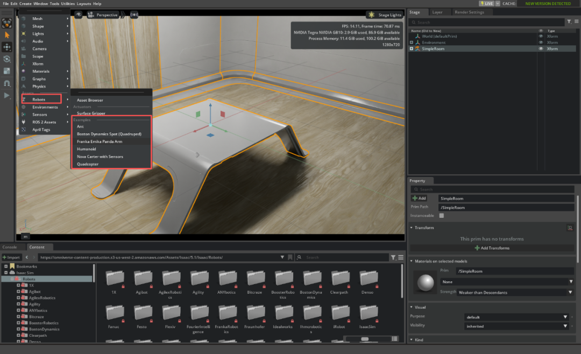The height and width of the screenshot is (354, 581).
Task: Toggle the magnet snap tool
Action: 6,83
